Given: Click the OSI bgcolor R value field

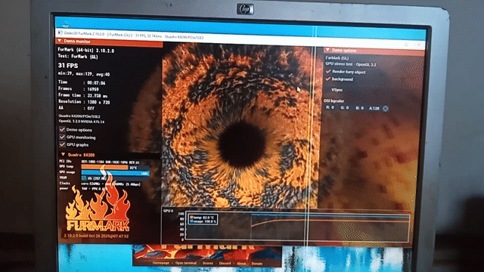Looking at the screenshot, I should [330, 107].
